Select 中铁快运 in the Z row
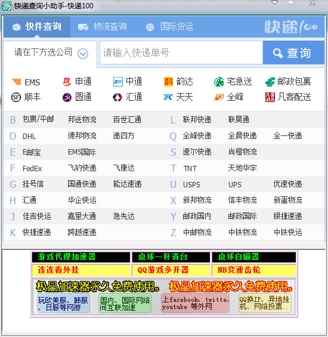This screenshot has height=337, width=328. pos(288,233)
